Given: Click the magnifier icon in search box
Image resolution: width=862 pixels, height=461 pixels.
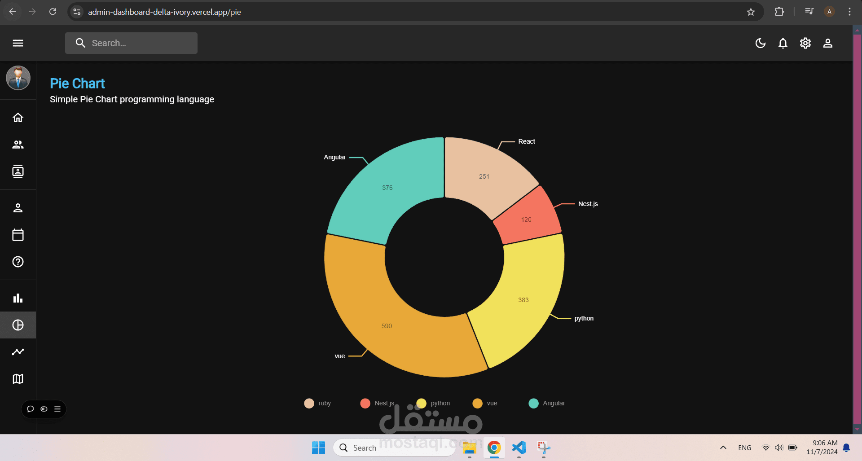Looking at the screenshot, I should click(80, 43).
